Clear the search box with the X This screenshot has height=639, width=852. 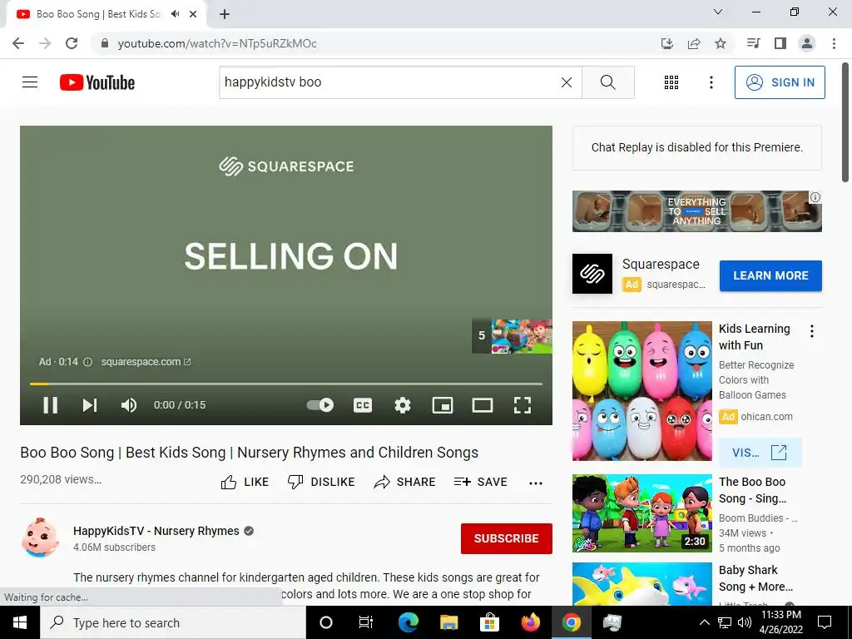(566, 82)
